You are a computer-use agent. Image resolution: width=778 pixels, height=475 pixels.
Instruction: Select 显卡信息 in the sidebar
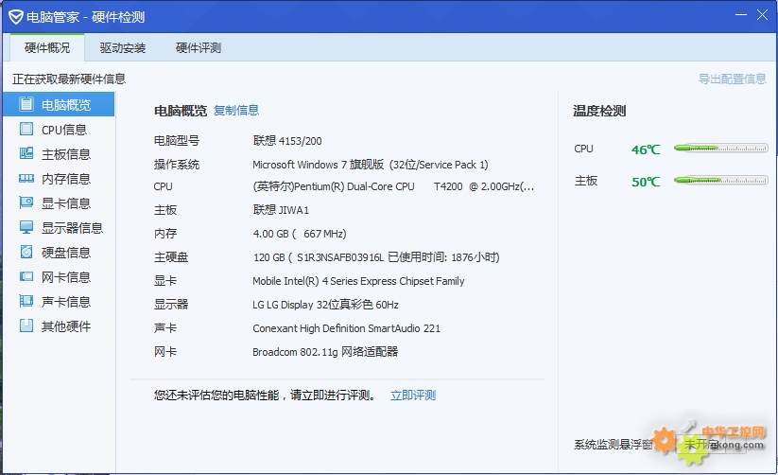(x=59, y=203)
